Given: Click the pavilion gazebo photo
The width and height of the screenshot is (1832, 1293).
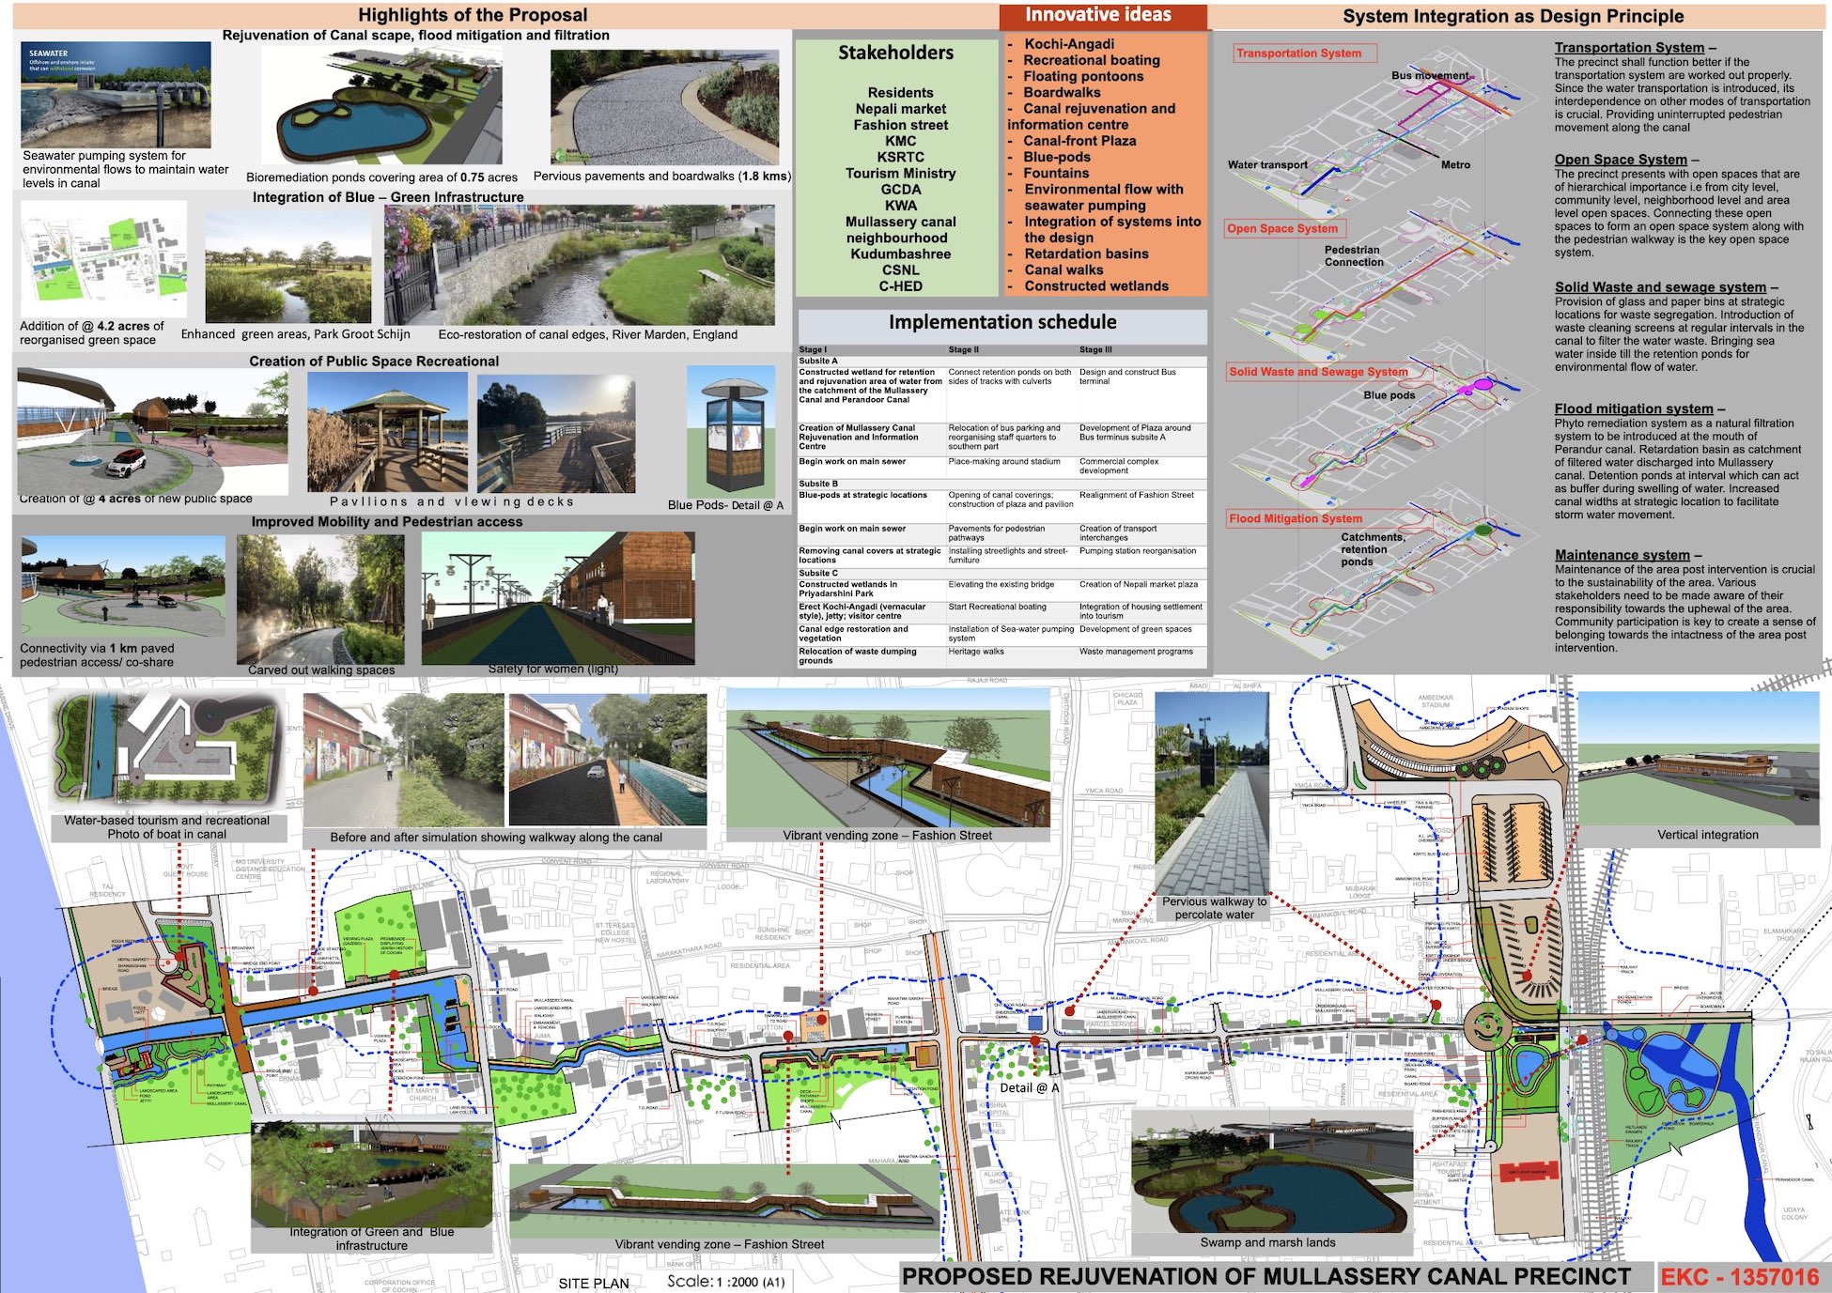Looking at the screenshot, I should [x=387, y=433].
